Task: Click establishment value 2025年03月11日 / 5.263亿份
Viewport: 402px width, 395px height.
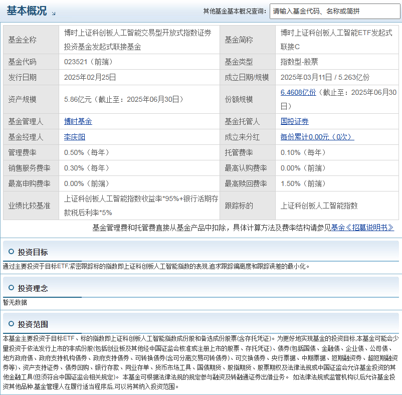Action: click(325, 77)
